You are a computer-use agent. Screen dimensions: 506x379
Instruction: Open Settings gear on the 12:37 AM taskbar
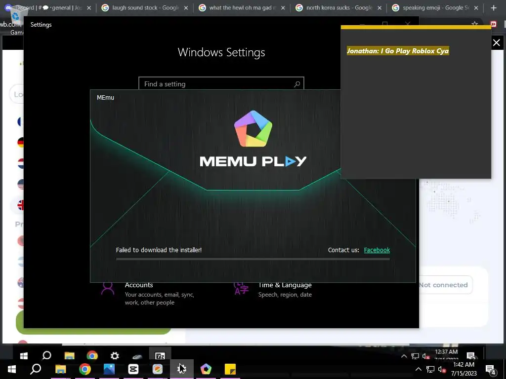point(115,355)
